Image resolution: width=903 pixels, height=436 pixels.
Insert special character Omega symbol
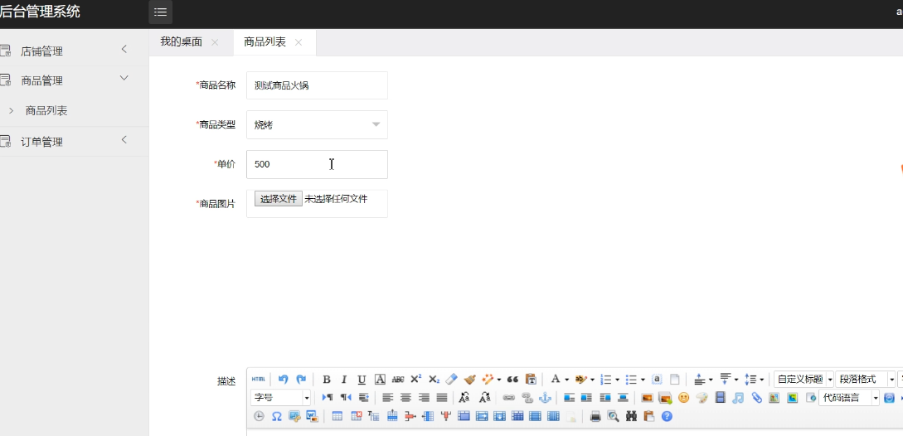tap(276, 416)
